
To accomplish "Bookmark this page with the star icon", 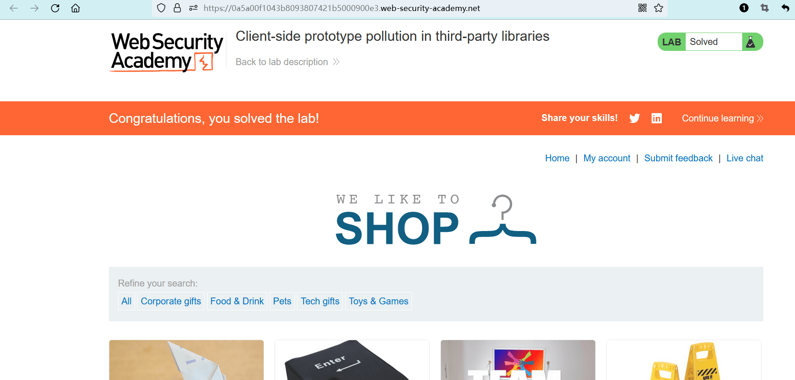I will point(659,8).
